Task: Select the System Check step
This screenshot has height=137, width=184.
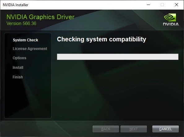Action: 25,40
